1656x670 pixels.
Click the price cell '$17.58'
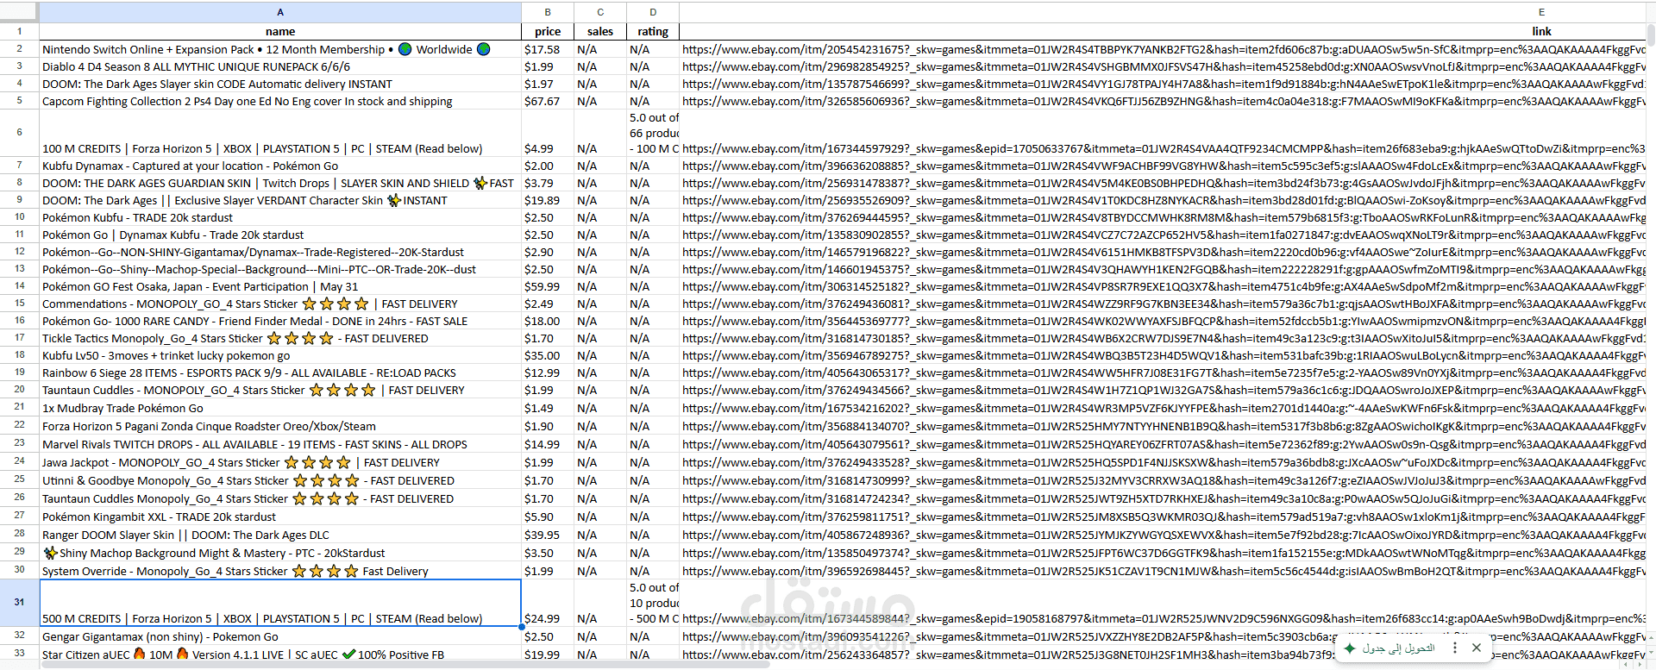click(x=548, y=49)
